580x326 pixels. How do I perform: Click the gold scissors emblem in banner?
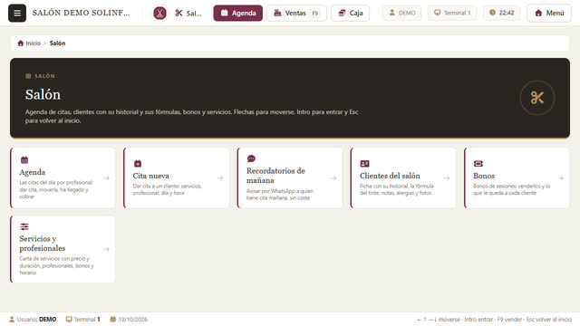pos(537,98)
